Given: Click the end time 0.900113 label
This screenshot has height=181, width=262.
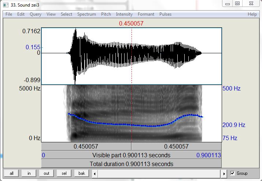Looking at the screenshot, I should click(209, 155).
